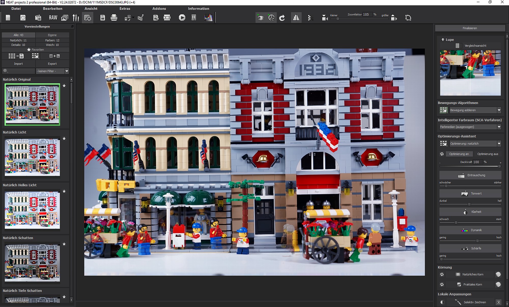Open the Bewegung addieren dropdown
The width and height of the screenshot is (509, 307).
coord(499,110)
